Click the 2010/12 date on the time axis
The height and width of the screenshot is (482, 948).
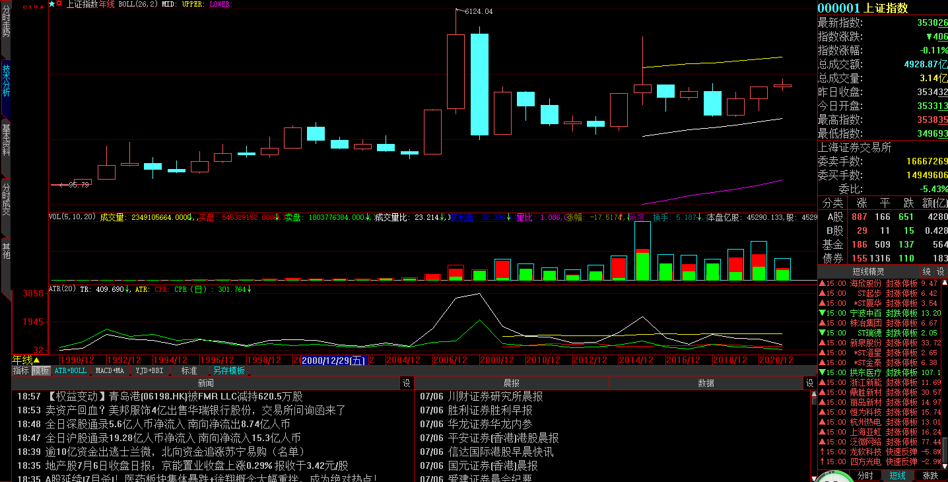pyautogui.click(x=543, y=360)
